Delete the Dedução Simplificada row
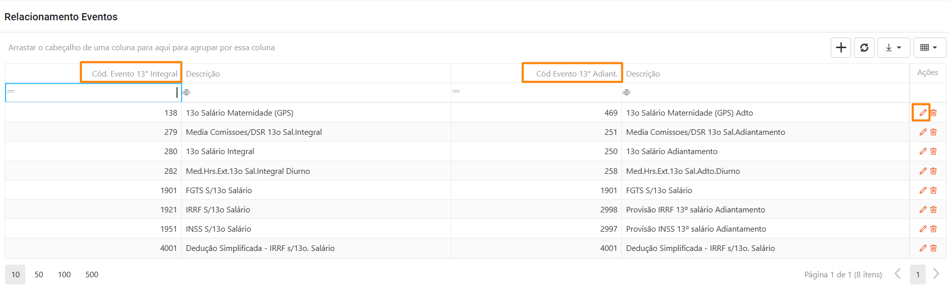 point(933,248)
